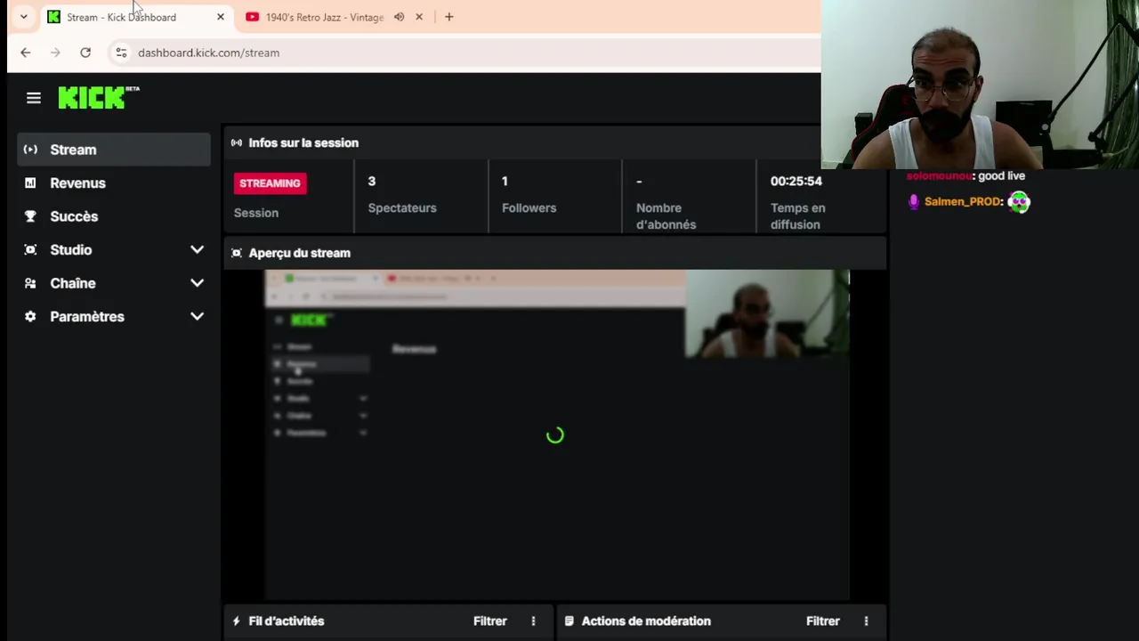
Task: Click the Salmen_PROD username in chat
Action: (x=963, y=202)
